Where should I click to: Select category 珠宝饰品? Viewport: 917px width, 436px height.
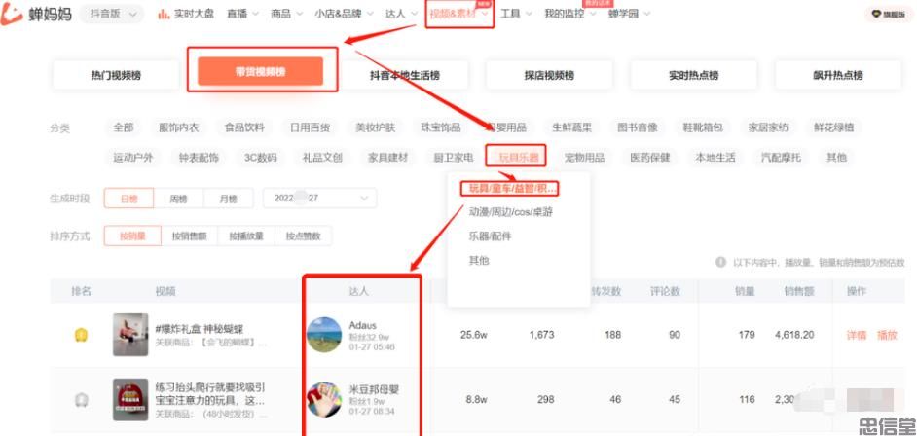tap(441, 127)
